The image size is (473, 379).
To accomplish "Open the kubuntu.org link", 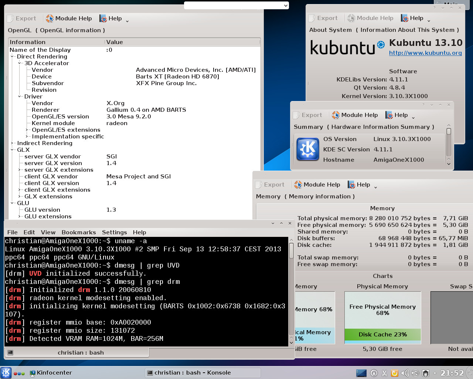I will pos(425,53).
